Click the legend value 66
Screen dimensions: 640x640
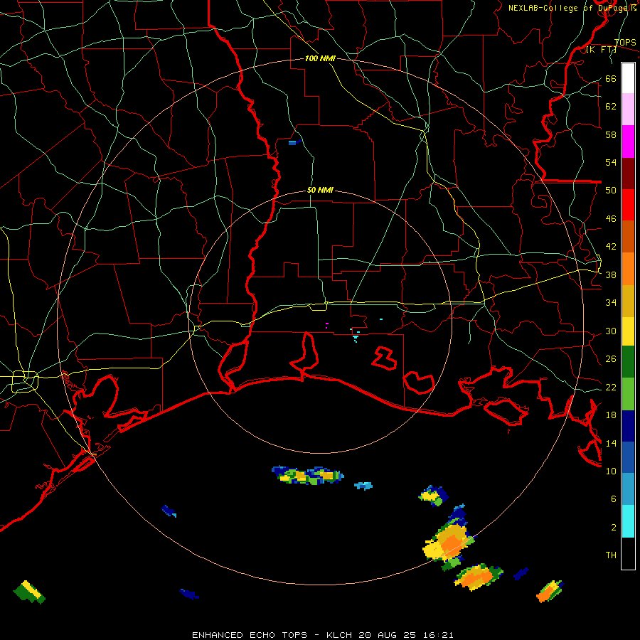(x=611, y=79)
